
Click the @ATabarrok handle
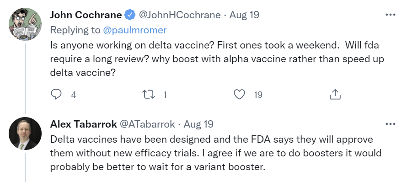(x=147, y=124)
